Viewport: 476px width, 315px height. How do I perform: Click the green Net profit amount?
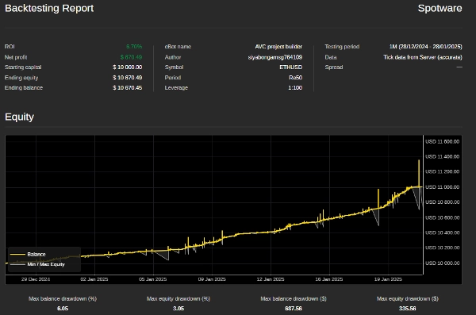click(x=131, y=57)
